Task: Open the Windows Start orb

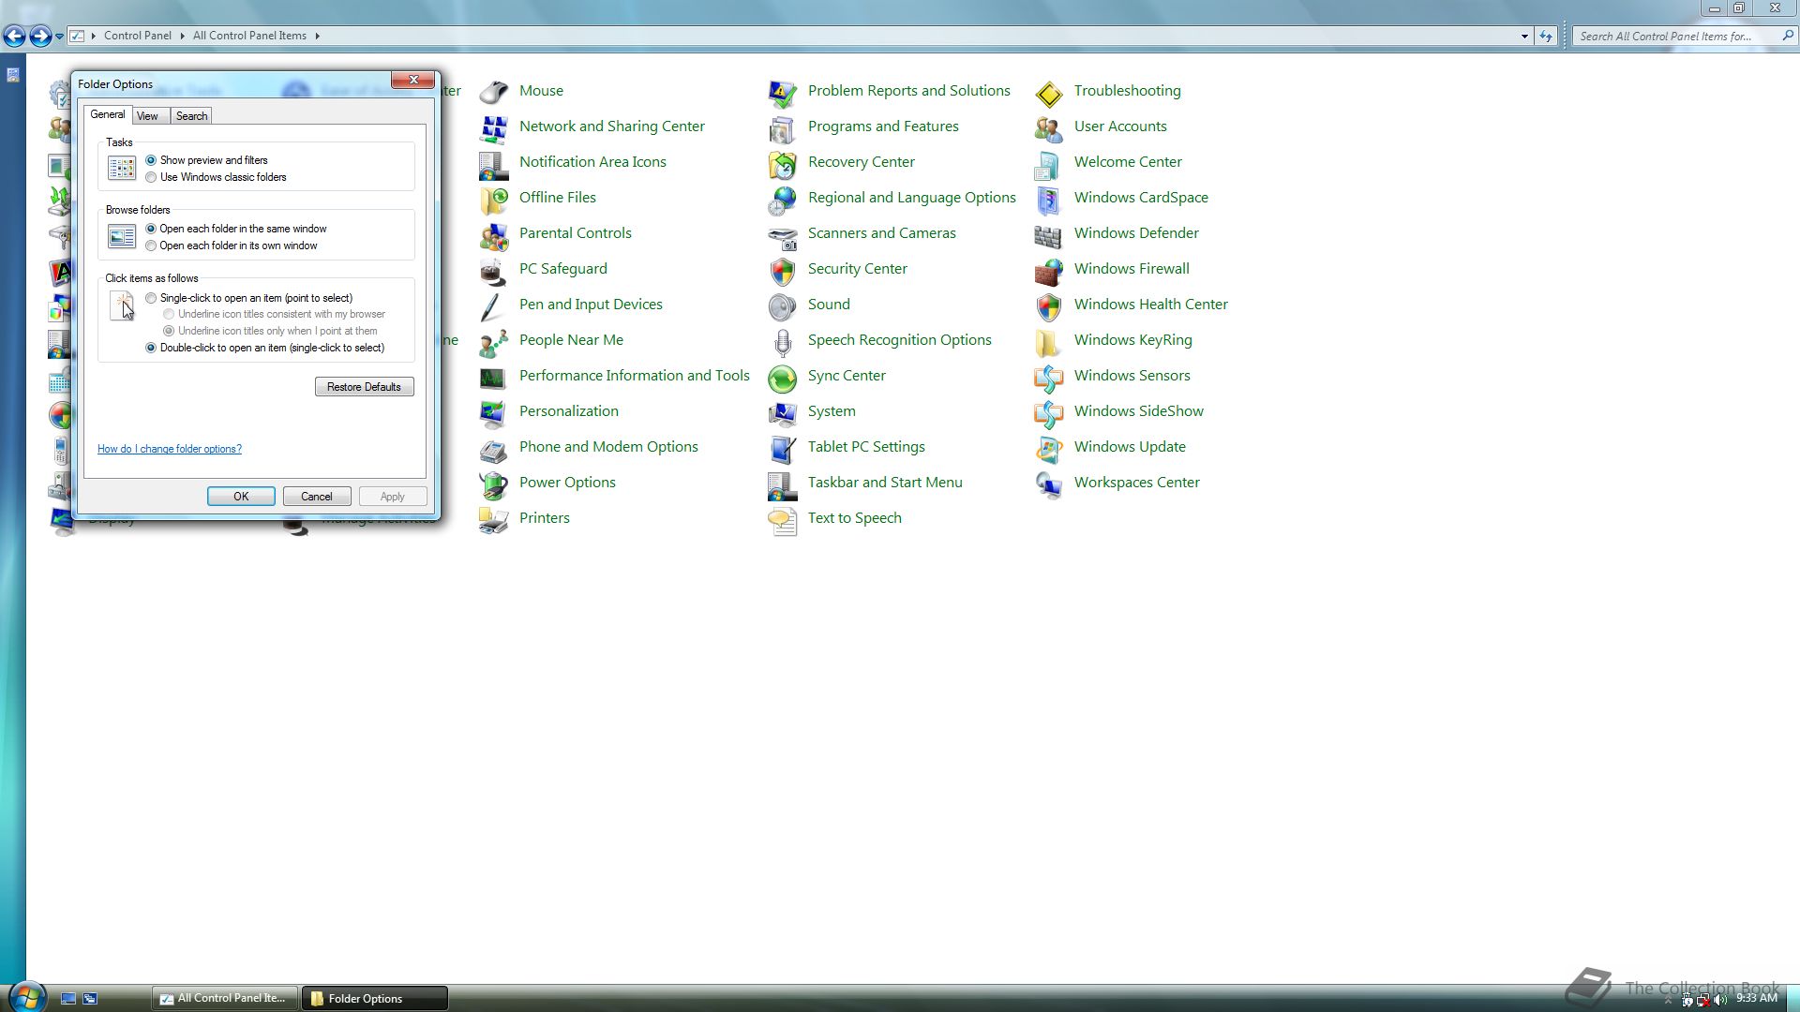Action: pyautogui.click(x=26, y=996)
